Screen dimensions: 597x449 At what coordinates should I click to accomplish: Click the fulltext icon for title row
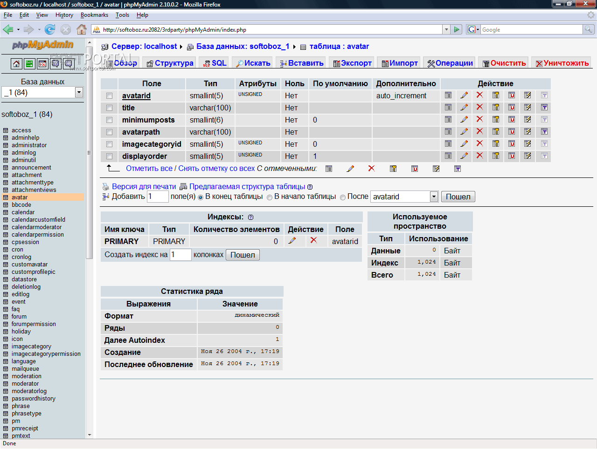click(x=544, y=107)
